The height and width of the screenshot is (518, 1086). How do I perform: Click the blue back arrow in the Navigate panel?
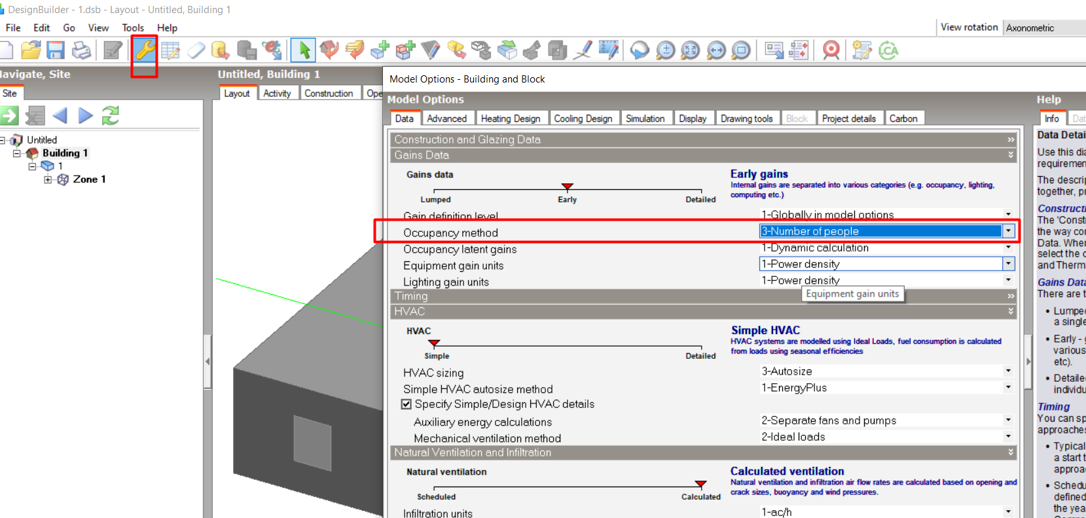[x=60, y=116]
